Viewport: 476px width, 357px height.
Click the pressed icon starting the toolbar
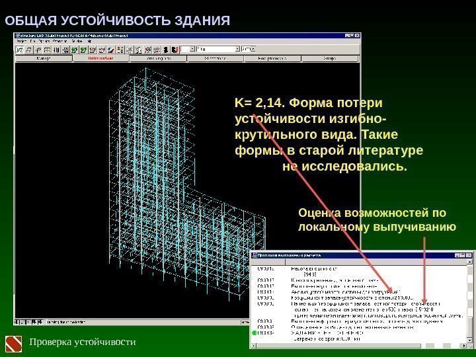click(x=20, y=50)
